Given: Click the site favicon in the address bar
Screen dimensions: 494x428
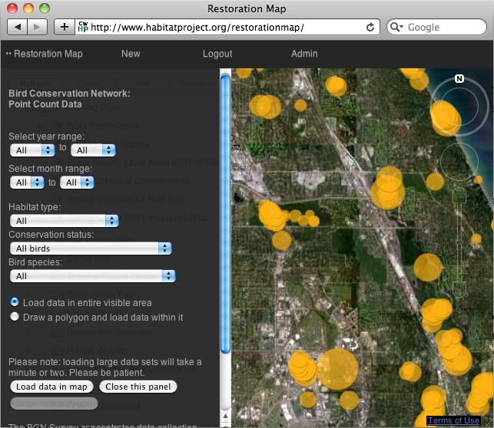Looking at the screenshot, I should click(x=83, y=27).
